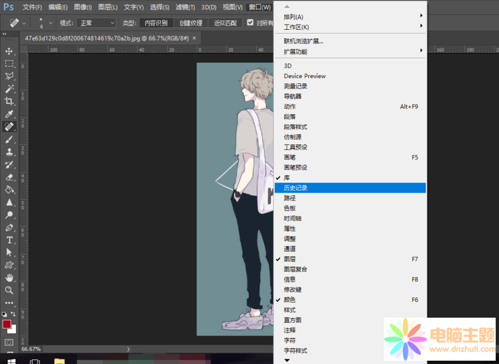The height and width of the screenshot is (364, 499).
Task: Toggle the 对所有 sample all layers checkbox
Action: point(250,23)
